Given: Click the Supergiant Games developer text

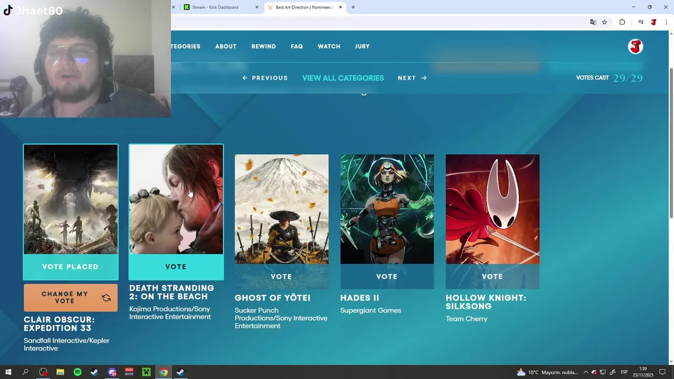Looking at the screenshot, I should pos(371,311).
